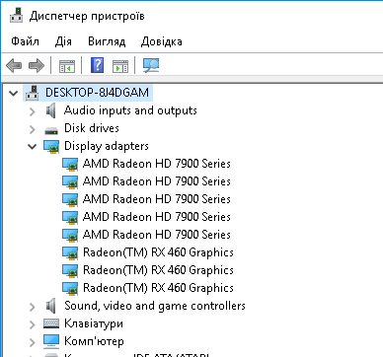383x357 pixels.
Task: Open the Файл menu
Action: pyautogui.click(x=25, y=41)
